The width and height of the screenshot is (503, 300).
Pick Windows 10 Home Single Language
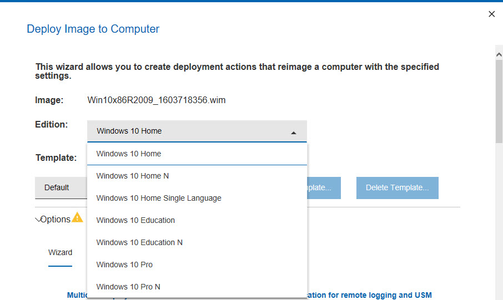point(159,198)
